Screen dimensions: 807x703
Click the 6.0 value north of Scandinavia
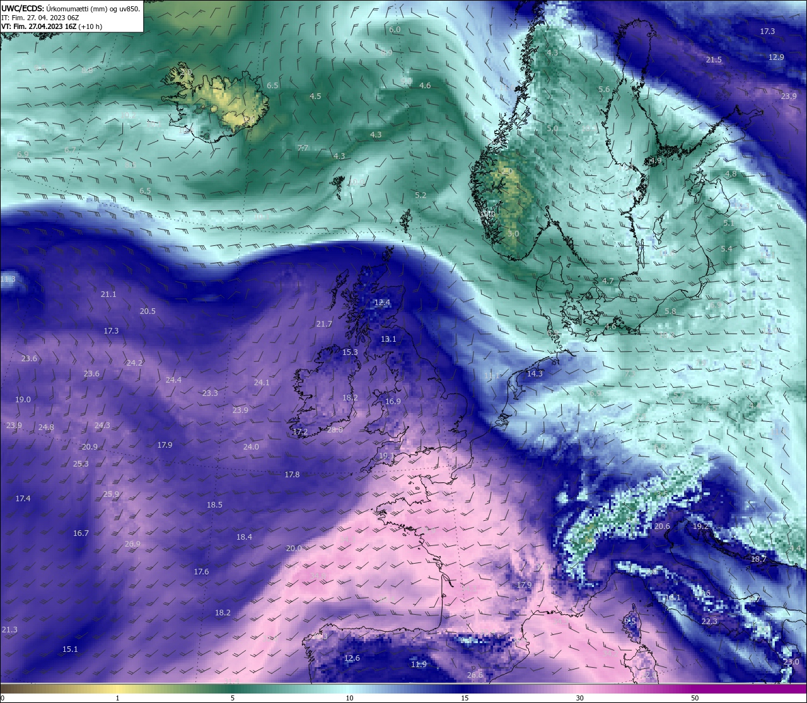(395, 30)
